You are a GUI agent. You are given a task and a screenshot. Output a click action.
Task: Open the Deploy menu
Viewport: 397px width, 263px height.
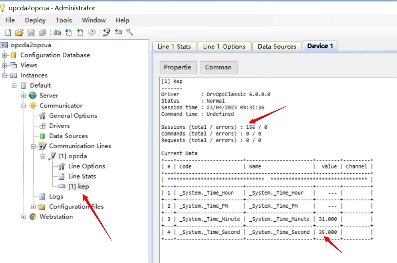click(x=35, y=20)
